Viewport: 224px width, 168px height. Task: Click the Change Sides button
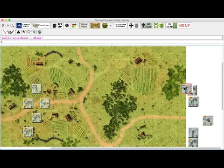pyautogui.click(x=23, y=26)
